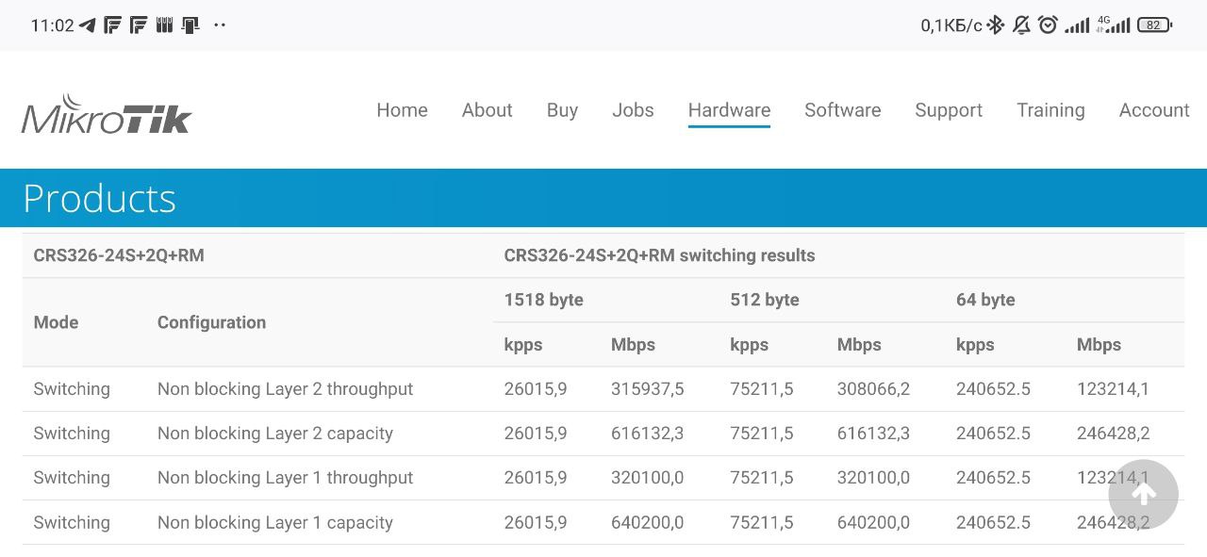Click 240652.5 in the Layer 2 throughput row
Image resolution: width=1207 pixels, height=557 pixels.
coord(993,389)
